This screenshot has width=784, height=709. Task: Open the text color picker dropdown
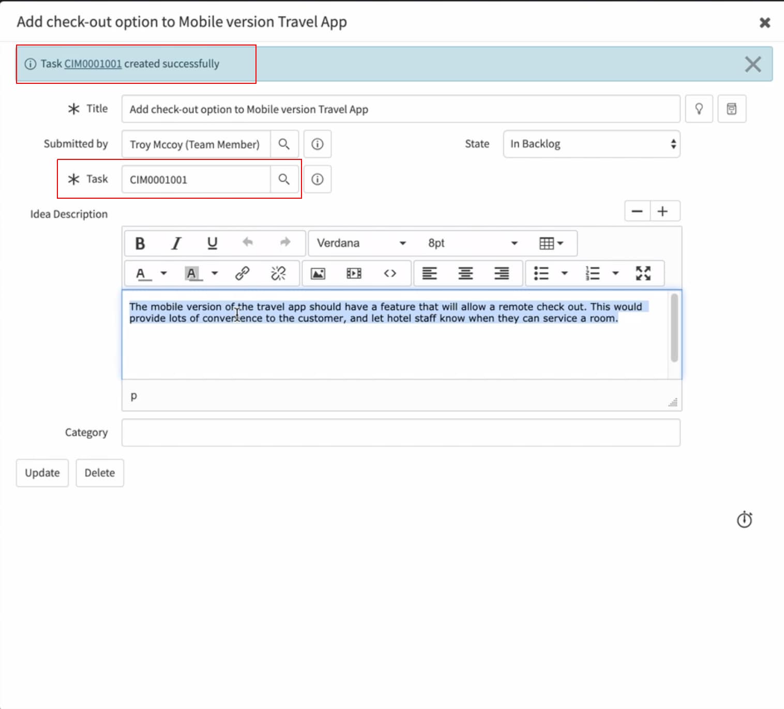(x=164, y=273)
